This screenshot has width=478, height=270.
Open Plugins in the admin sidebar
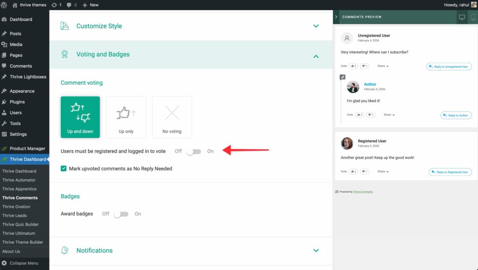point(17,102)
